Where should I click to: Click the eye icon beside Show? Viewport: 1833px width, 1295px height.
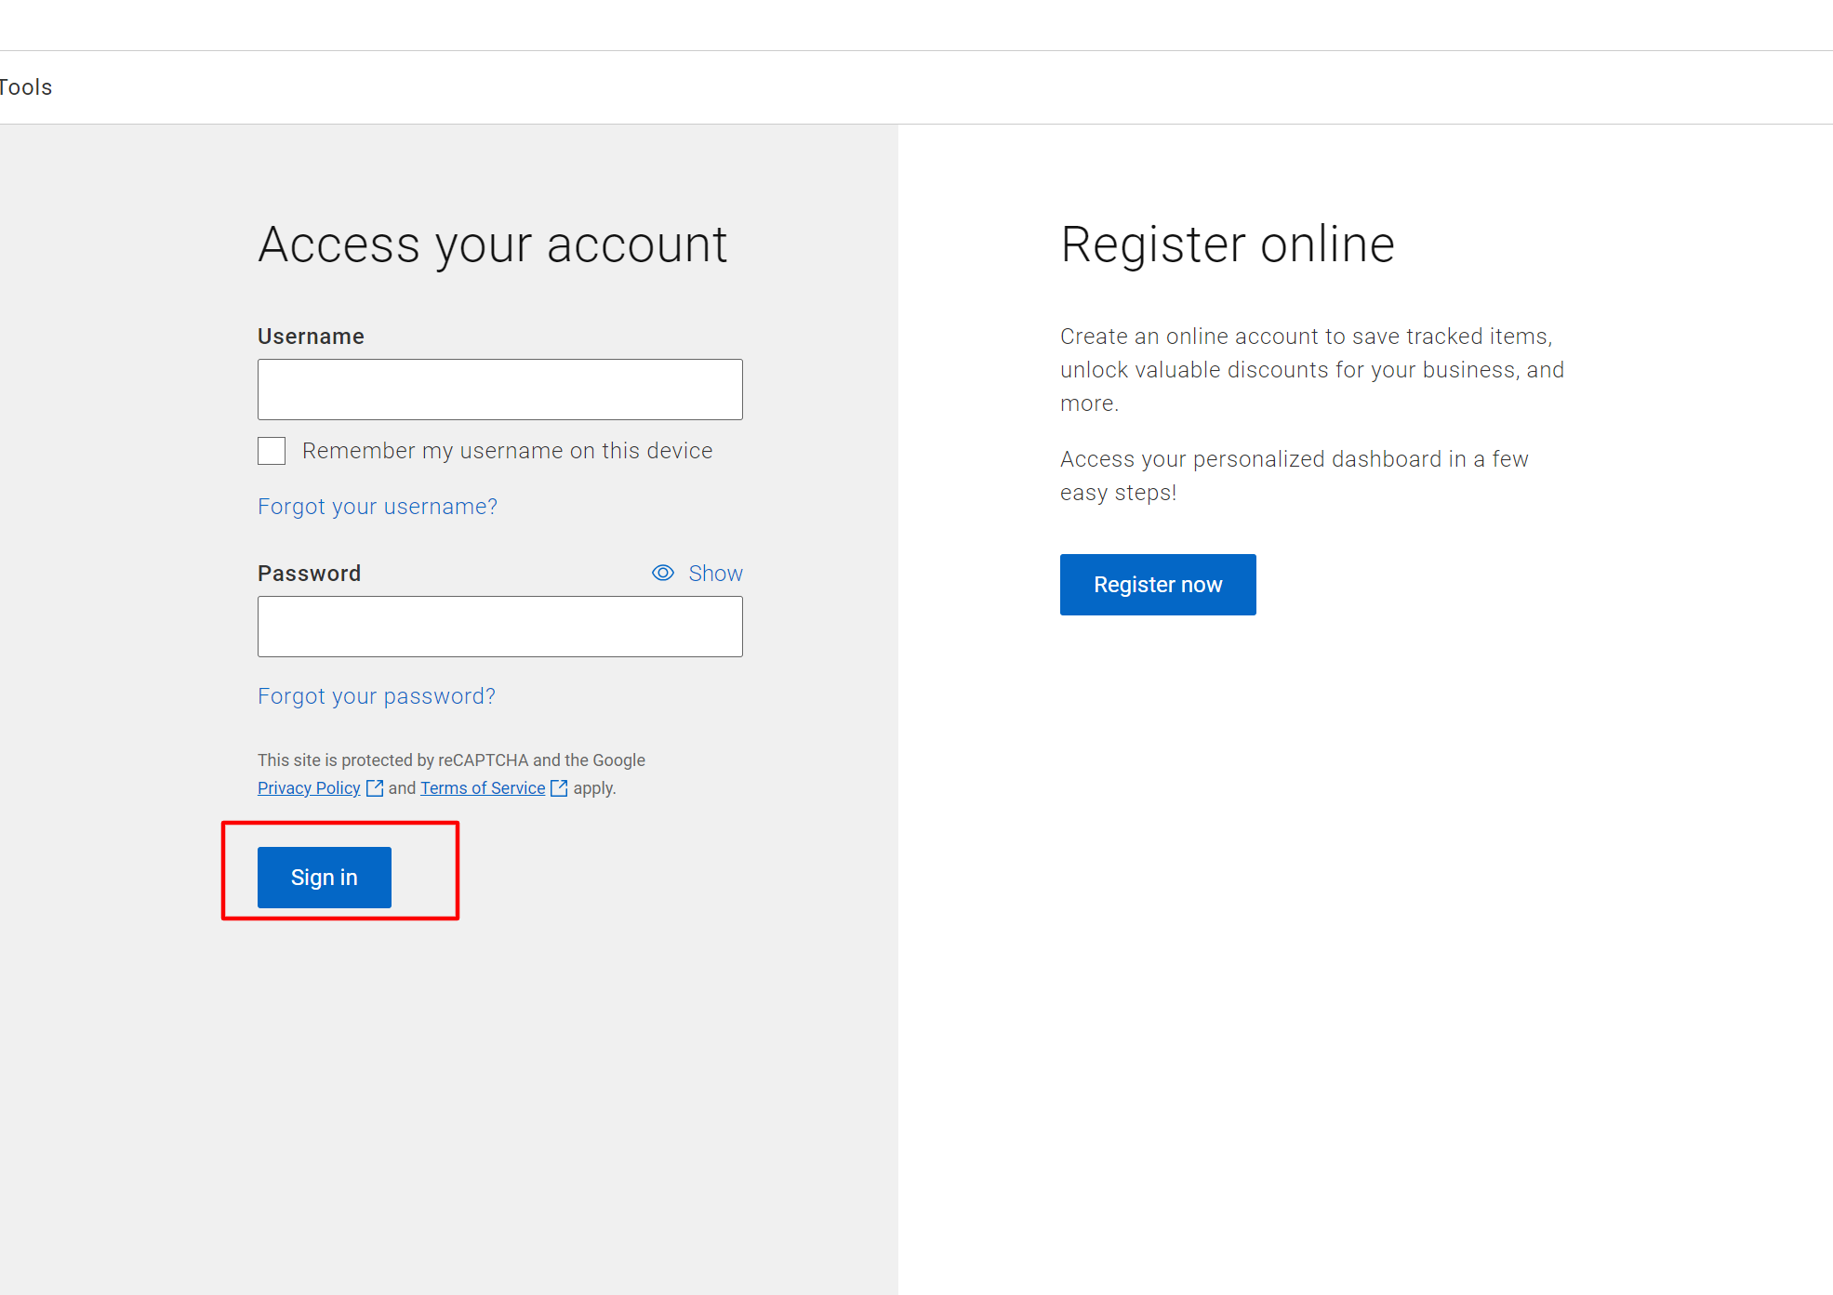(663, 573)
